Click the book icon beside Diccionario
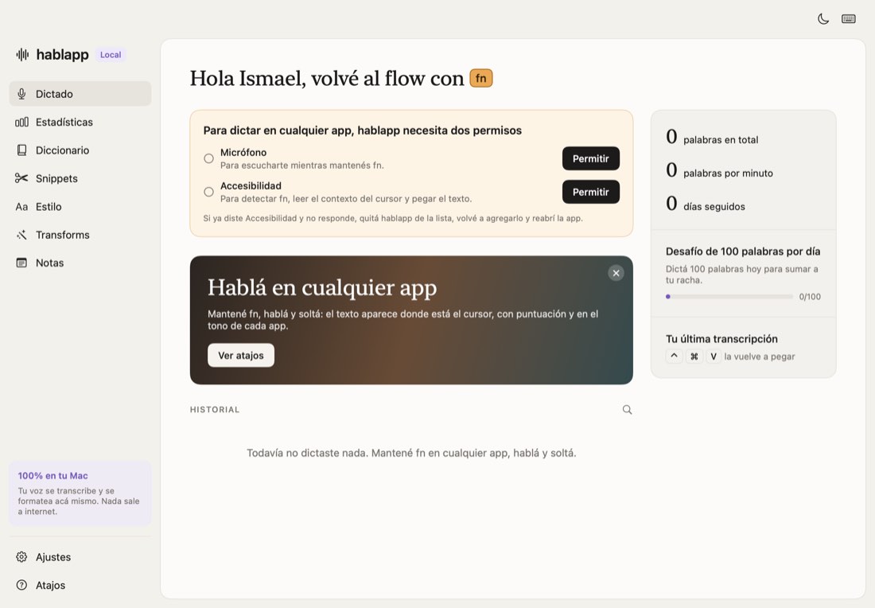The height and width of the screenshot is (608, 875). 21,150
